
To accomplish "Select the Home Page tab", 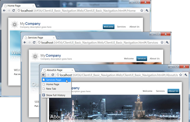I will coord(19,6).
